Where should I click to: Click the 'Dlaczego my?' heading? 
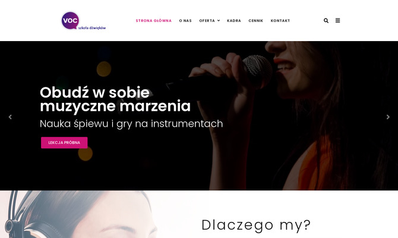256,225
